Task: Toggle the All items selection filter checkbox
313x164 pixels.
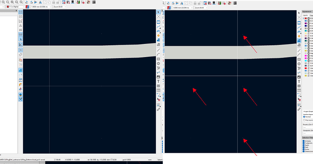Action: click(303, 141)
